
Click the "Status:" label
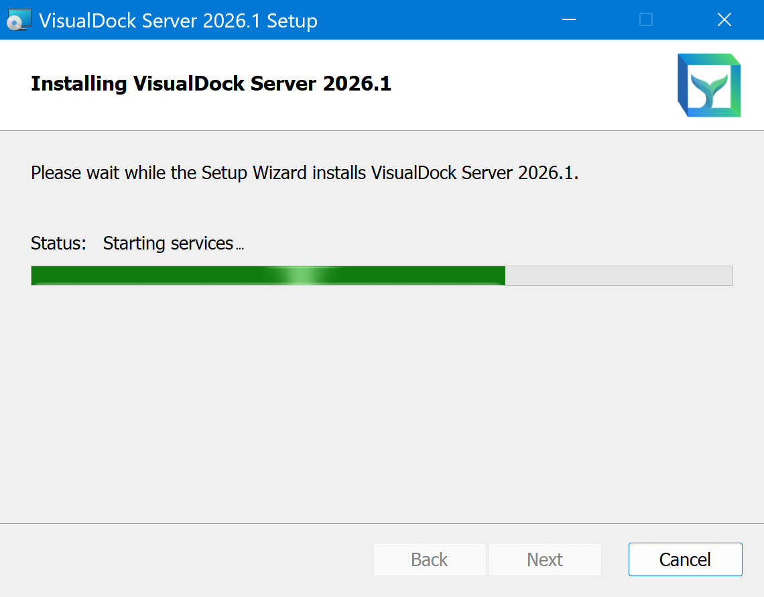(x=59, y=243)
